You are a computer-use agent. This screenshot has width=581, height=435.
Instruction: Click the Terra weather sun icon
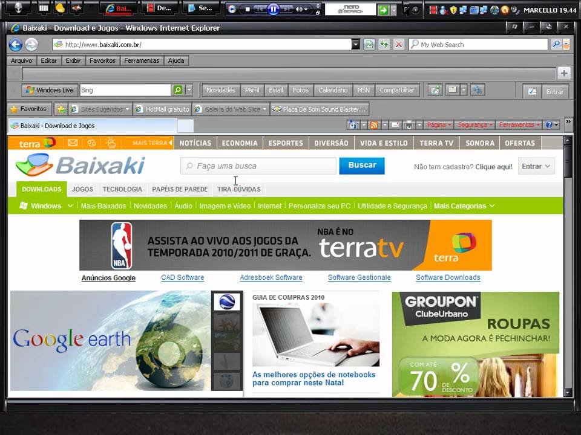tap(111, 143)
